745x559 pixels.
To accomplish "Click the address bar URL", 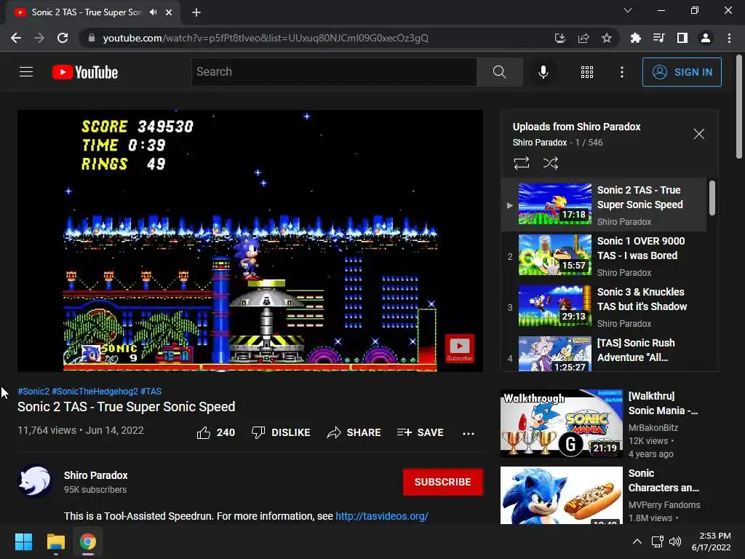I will [266, 38].
